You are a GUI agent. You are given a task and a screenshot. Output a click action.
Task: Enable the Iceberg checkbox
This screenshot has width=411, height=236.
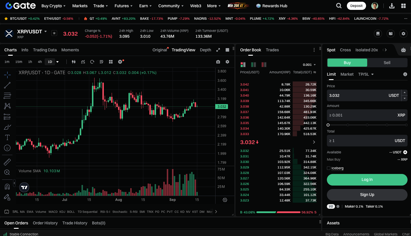[x=329, y=168]
